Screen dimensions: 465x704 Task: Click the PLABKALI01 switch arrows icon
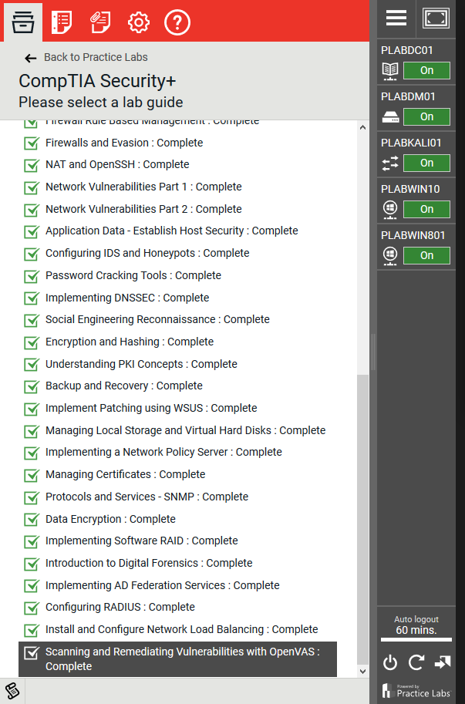click(390, 163)
